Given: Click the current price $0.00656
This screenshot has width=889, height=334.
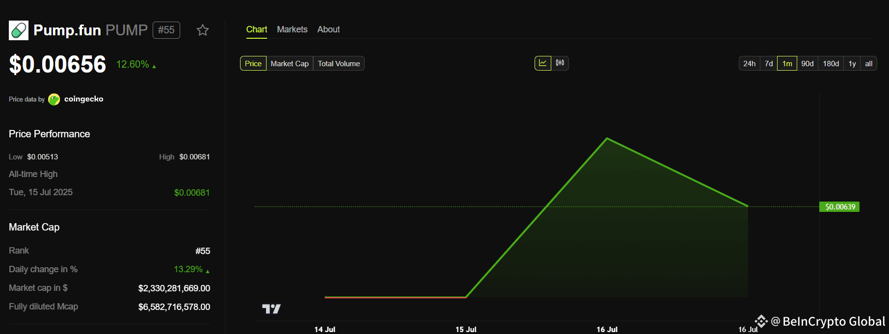Looking at the screenshot, I should [57, 64].
